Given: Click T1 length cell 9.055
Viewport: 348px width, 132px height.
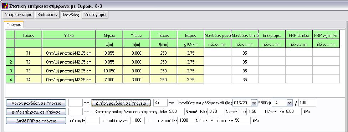Looking at the screenshot, I should pos(109,53).
